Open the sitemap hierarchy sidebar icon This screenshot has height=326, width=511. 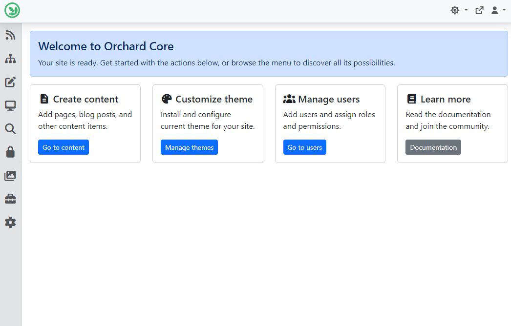click(10, 59)
